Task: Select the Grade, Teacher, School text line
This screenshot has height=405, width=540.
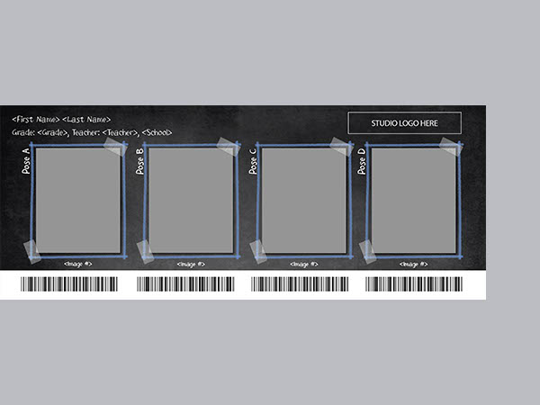Action: tap(92, 133)
